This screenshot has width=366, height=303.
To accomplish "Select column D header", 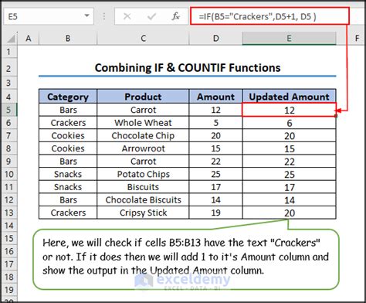I will pyautogui.click(x=215, y=39).
